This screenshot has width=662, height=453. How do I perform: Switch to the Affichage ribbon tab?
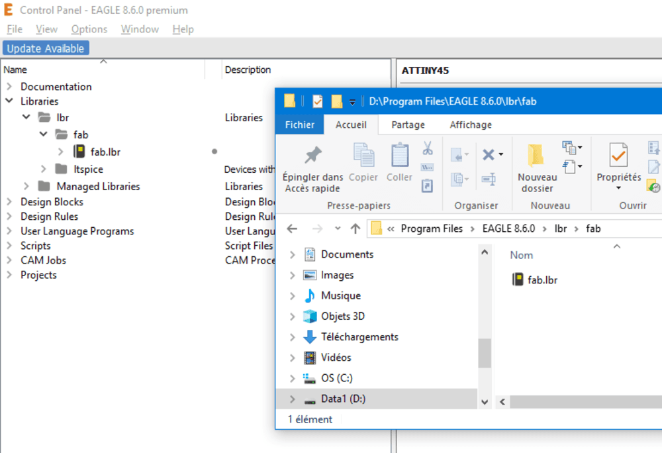click(471, 125)
